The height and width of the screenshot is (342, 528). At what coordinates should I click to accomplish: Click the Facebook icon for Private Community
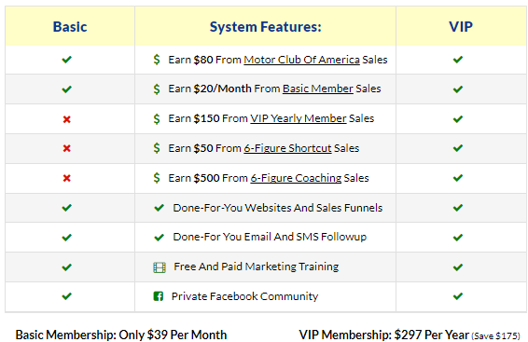(159, 296)
